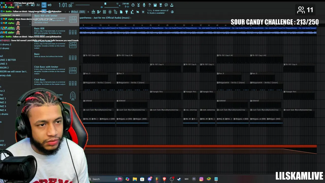Select the ersey club browser item
Viewport: 325px width, 183px height.
[5, 75]
